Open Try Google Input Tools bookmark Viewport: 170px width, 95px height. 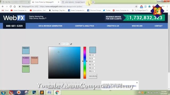(x=140, y=10)
